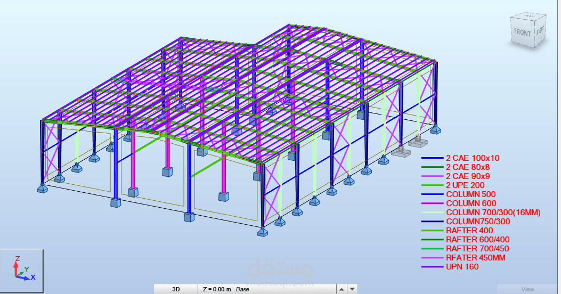Screen dimensions: 561x294
Task: Click legend label 2 CAE 80x8
Action: [468, 167]
